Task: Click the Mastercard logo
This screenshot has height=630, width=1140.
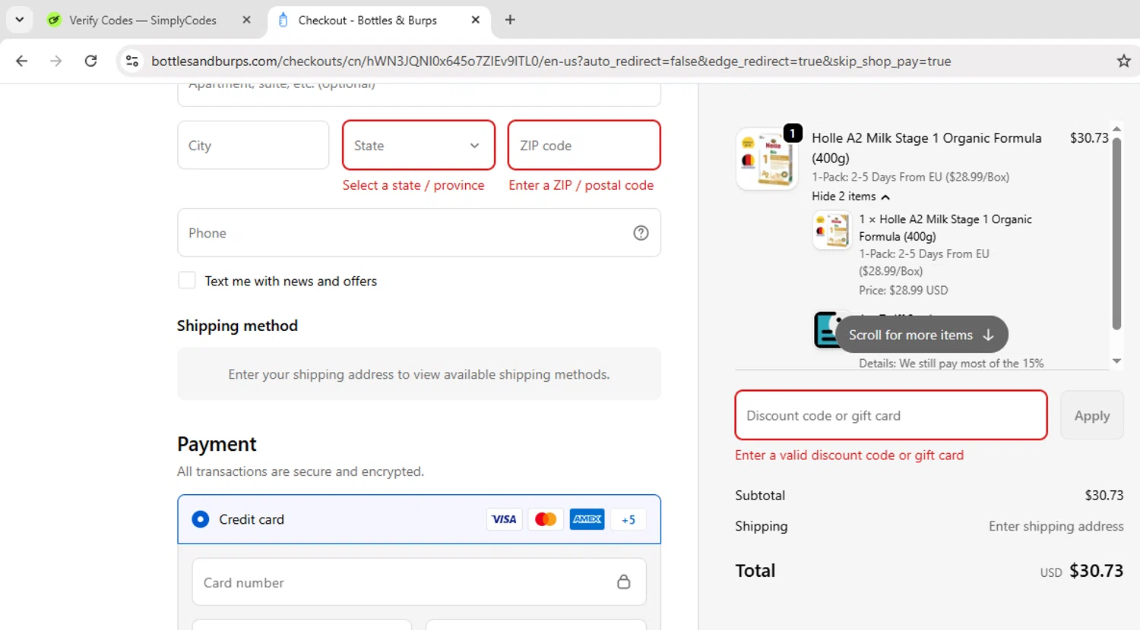Action: pyautogui.click(x=546, y=519)
